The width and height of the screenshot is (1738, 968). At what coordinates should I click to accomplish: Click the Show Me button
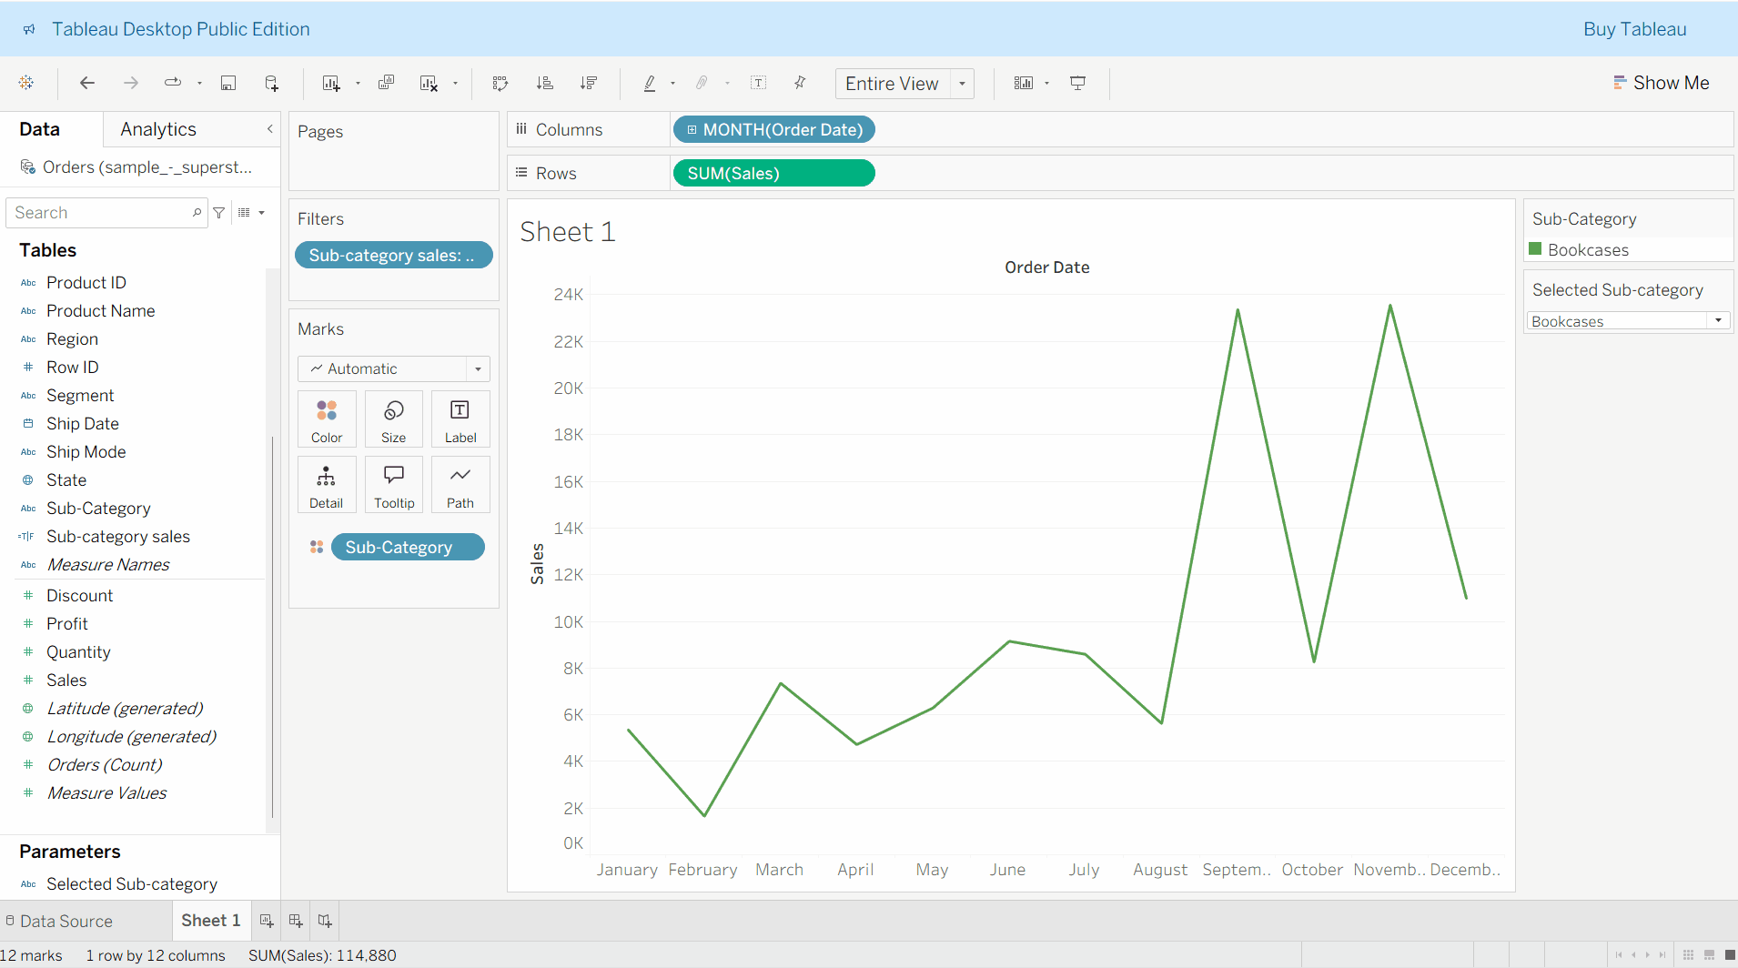[x=1661, y=82]
